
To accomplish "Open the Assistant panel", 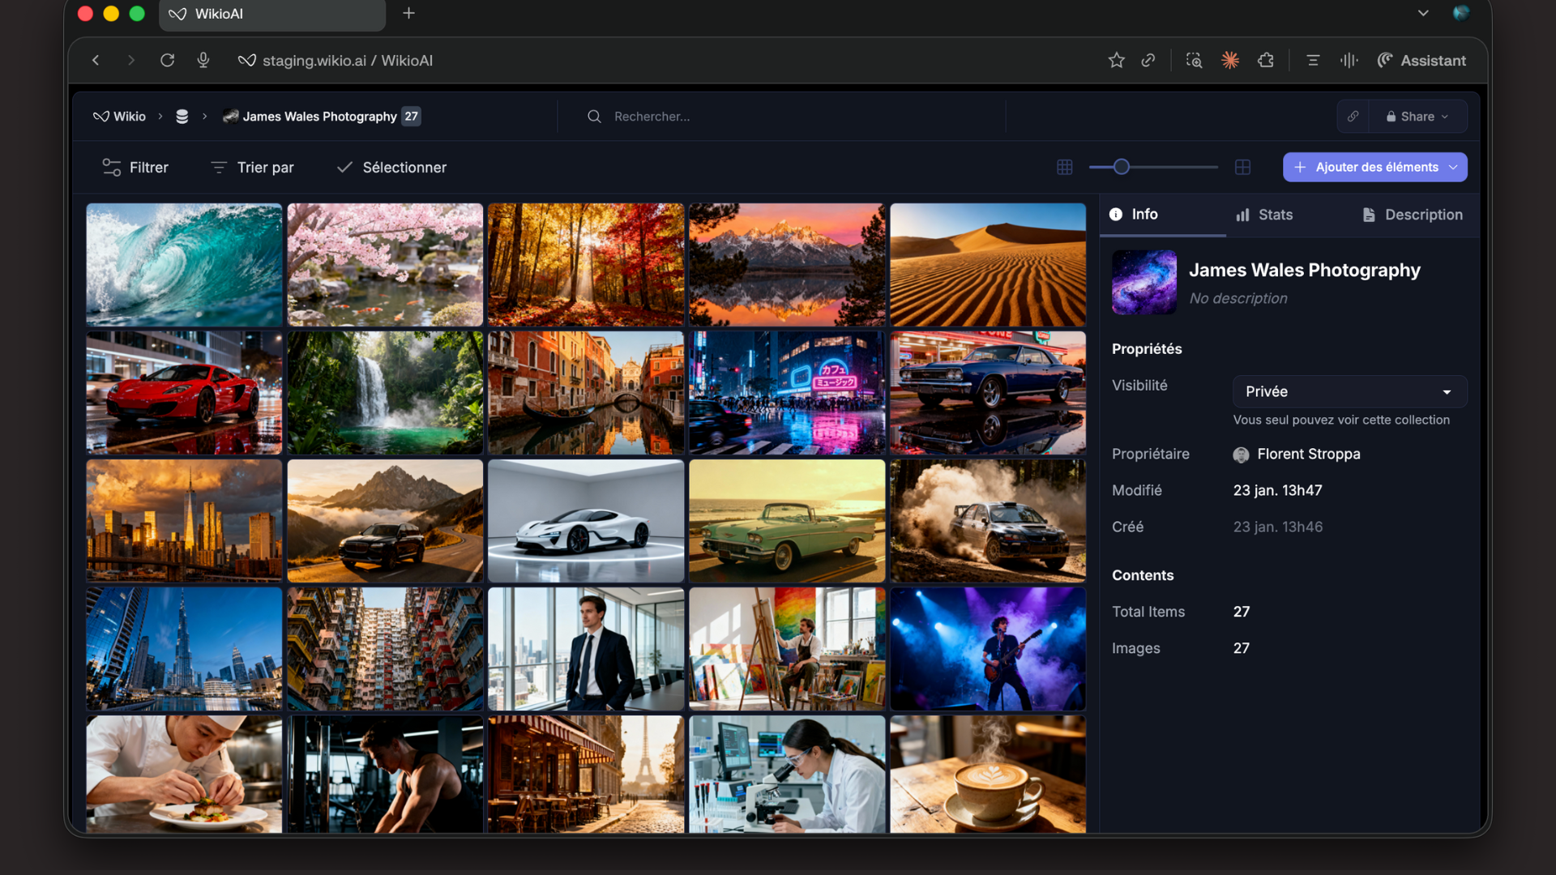I will [x=1422, y=60].
